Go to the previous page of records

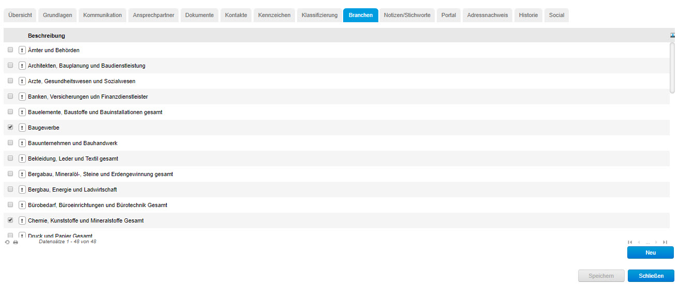pyautogui.click(x=639, y=242)
